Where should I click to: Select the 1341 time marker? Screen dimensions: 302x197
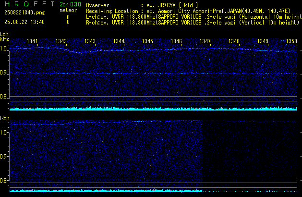point(32,41)
